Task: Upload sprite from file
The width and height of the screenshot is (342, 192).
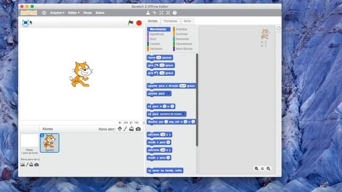Action: 131,129
